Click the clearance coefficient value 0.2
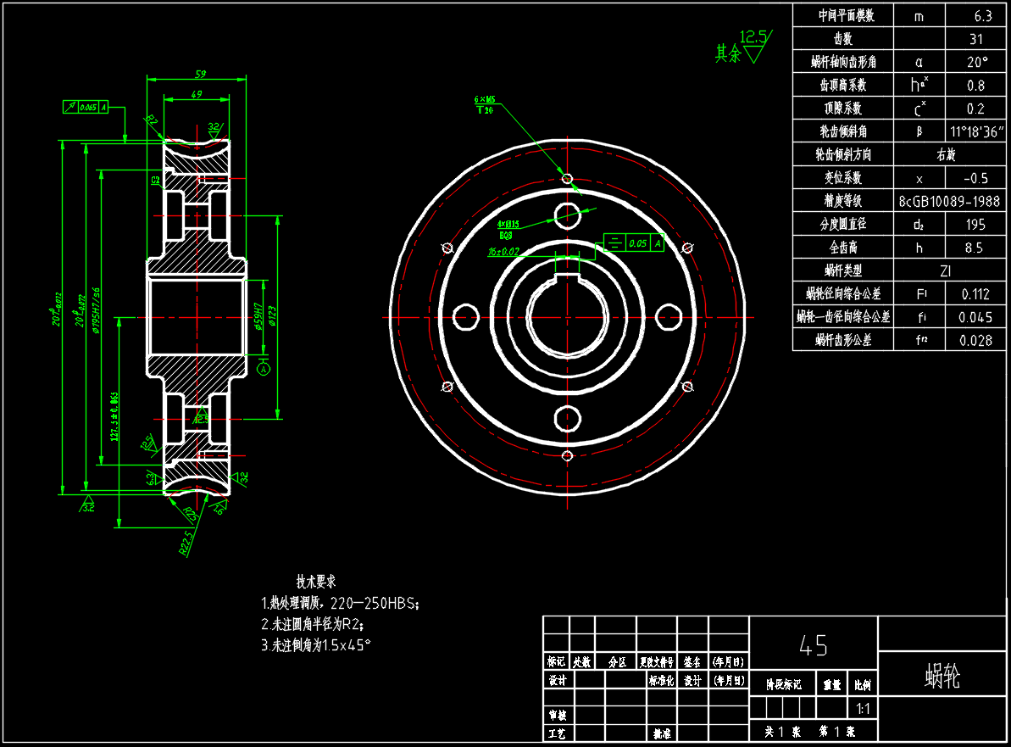This screenshot has width=1011, height=747. (x=975, y=109)
